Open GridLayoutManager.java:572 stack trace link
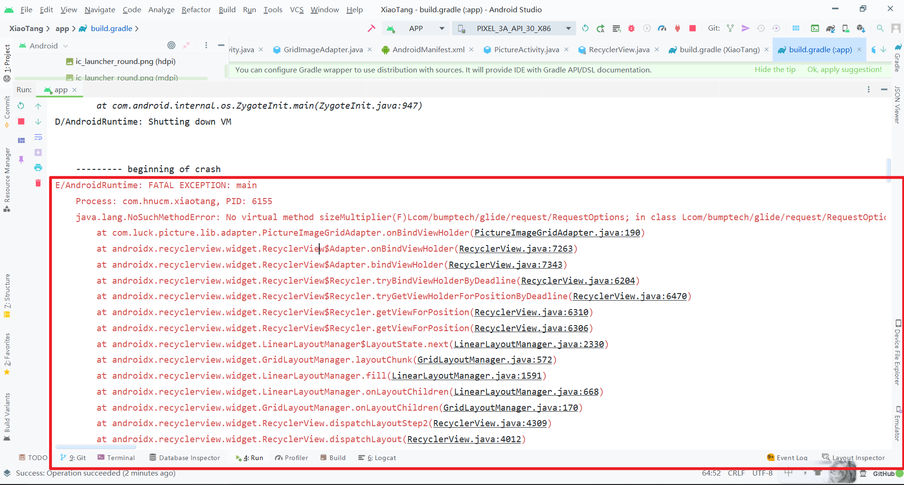Screen dimensions: 904x485 pos(484,359)
